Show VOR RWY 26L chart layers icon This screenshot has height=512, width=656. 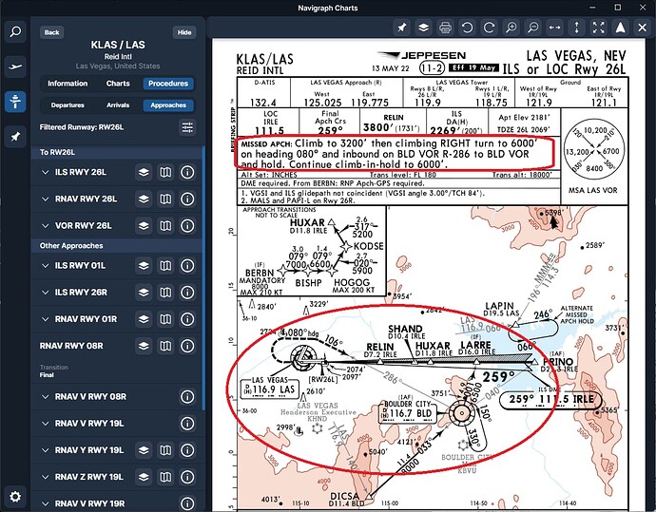[x=144, y=226]
